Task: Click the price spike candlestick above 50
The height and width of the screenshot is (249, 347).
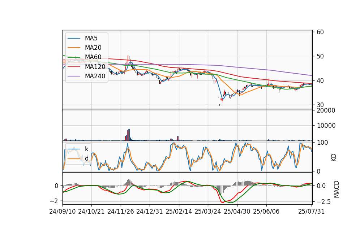Action: [x=129, y=55]
